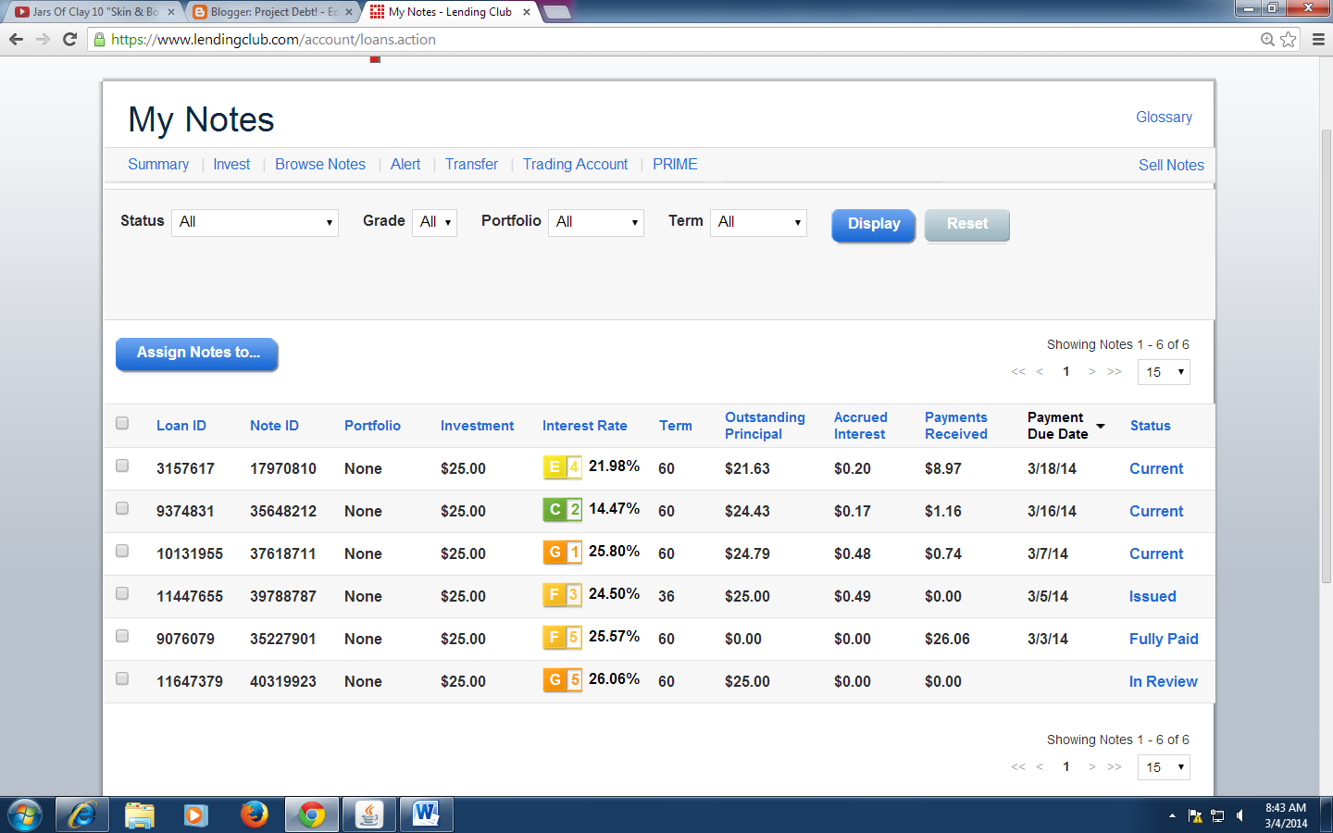Click the blue Display button

point(874,225)
